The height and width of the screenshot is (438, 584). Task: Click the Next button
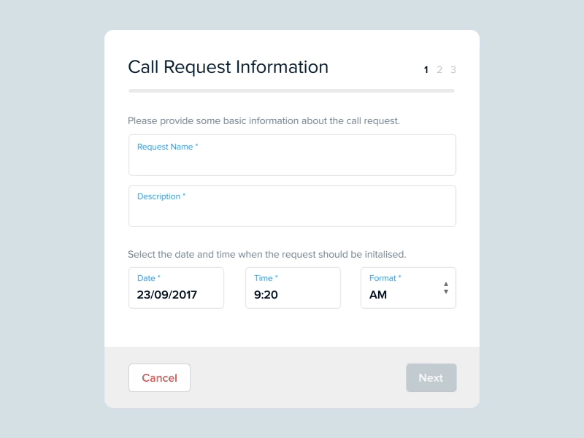431,377
